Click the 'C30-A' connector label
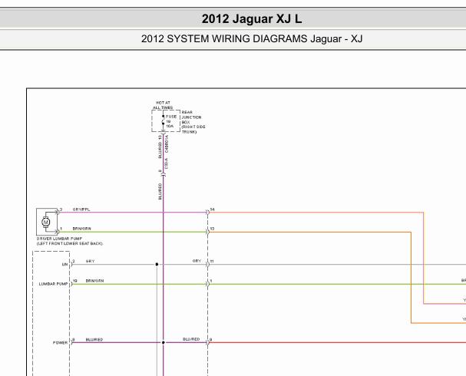 (166, 163)
